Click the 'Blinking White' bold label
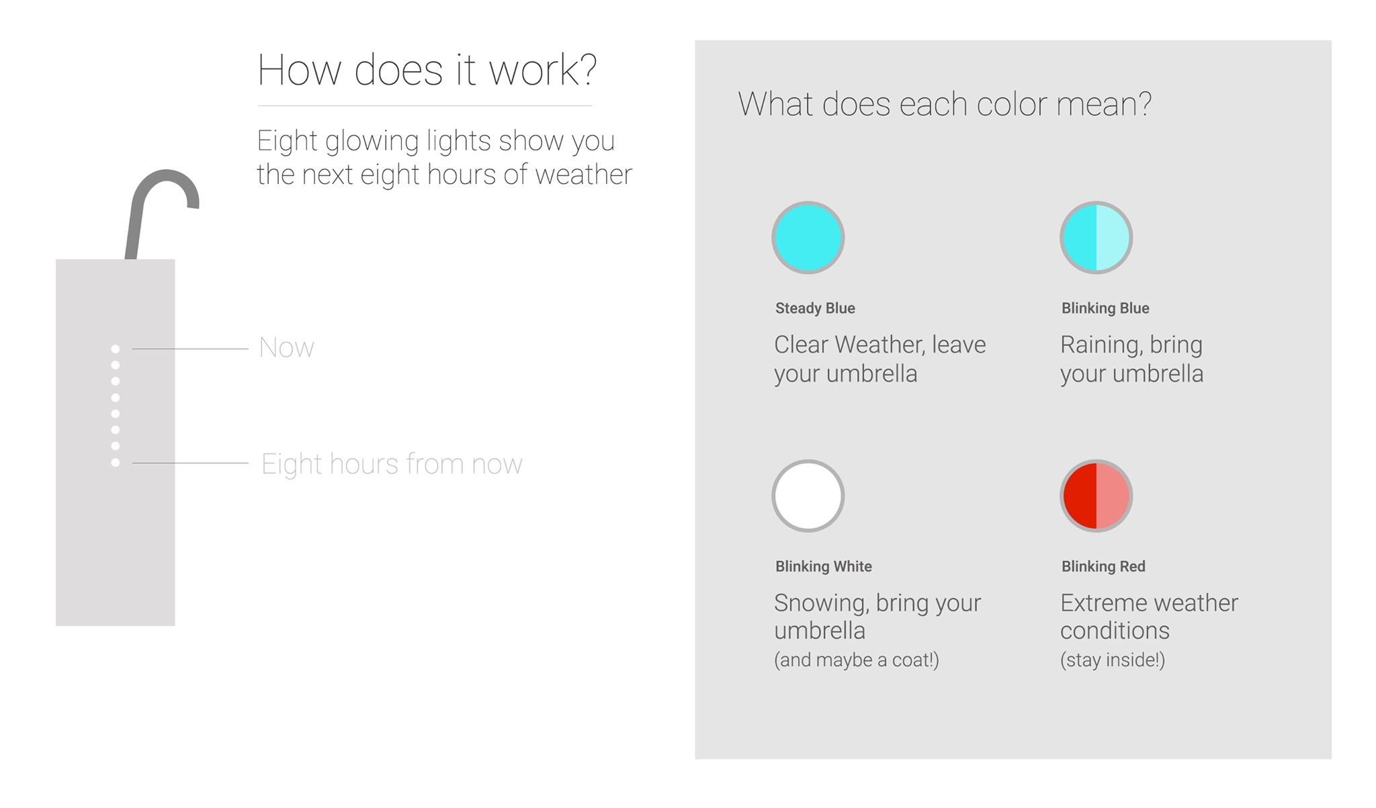 tap(824, 566)
